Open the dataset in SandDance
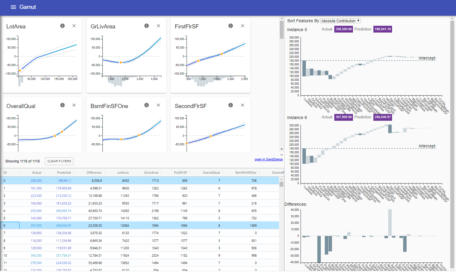Viewport: 456px width, 272px height. coord(269,159)
